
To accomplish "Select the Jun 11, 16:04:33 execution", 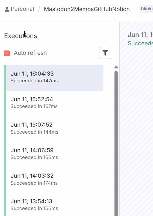I will [55, 78].
